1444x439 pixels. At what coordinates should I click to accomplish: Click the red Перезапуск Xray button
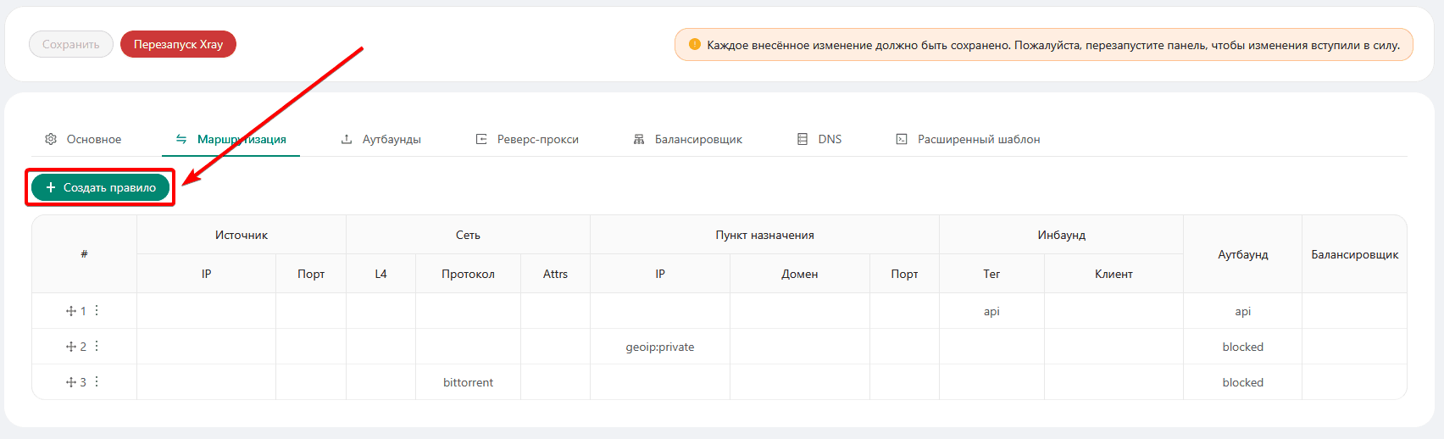tap(178, 44)
